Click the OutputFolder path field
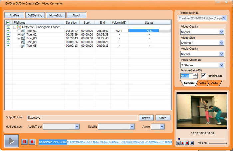Image resolution: width=233 pixels, height=151 pixels. (82, 118)
